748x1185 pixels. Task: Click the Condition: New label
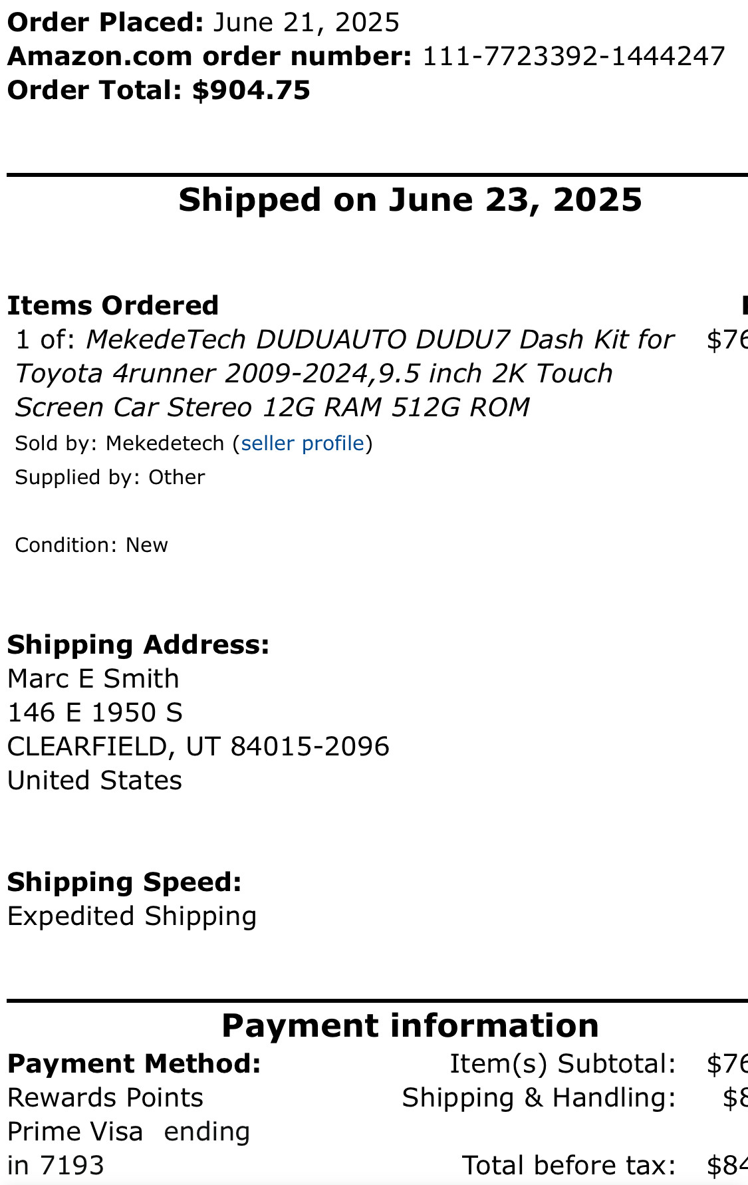(91, 545)
